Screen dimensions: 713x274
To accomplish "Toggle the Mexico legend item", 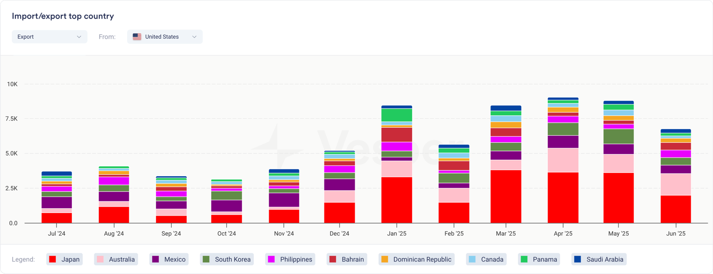I will [169, 259].
